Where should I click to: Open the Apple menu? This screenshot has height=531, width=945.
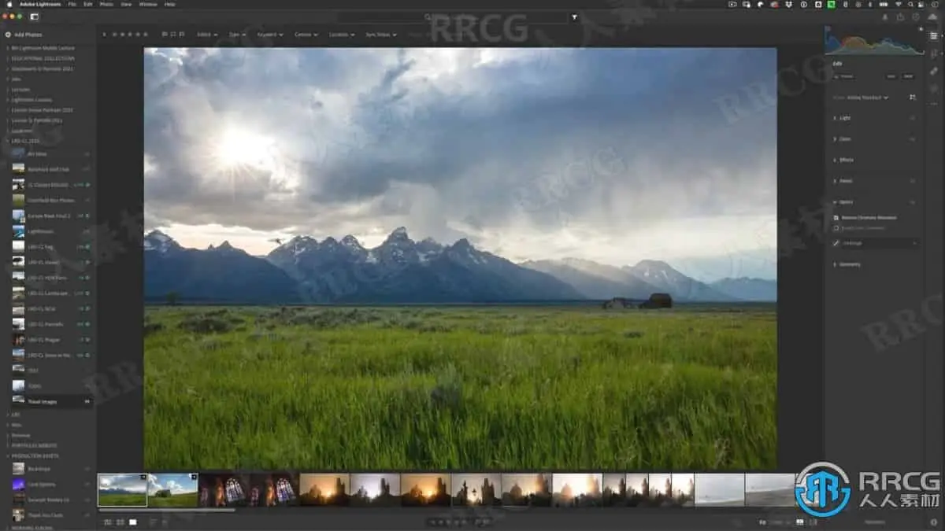pos(8,4)
